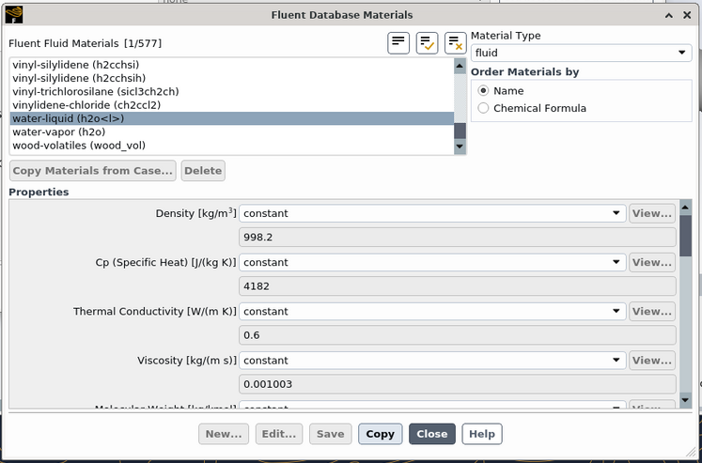Expand the Viscosity method dropdown

coord(432,360)
